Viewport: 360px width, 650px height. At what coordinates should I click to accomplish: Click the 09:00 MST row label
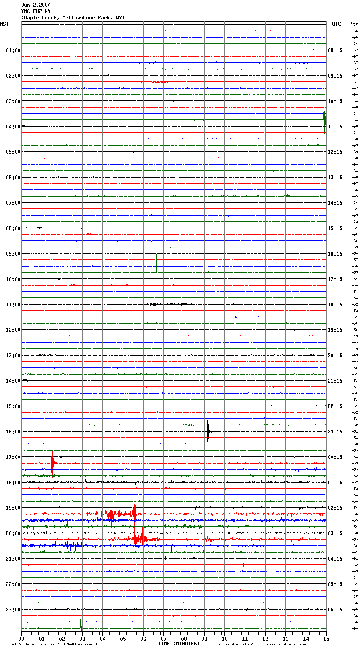coord(13,254)
